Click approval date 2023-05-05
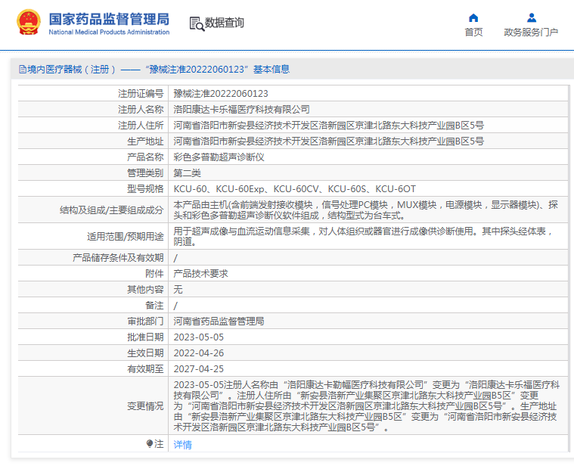The height and width of the screenshot is (466, 574). [198, 337]
